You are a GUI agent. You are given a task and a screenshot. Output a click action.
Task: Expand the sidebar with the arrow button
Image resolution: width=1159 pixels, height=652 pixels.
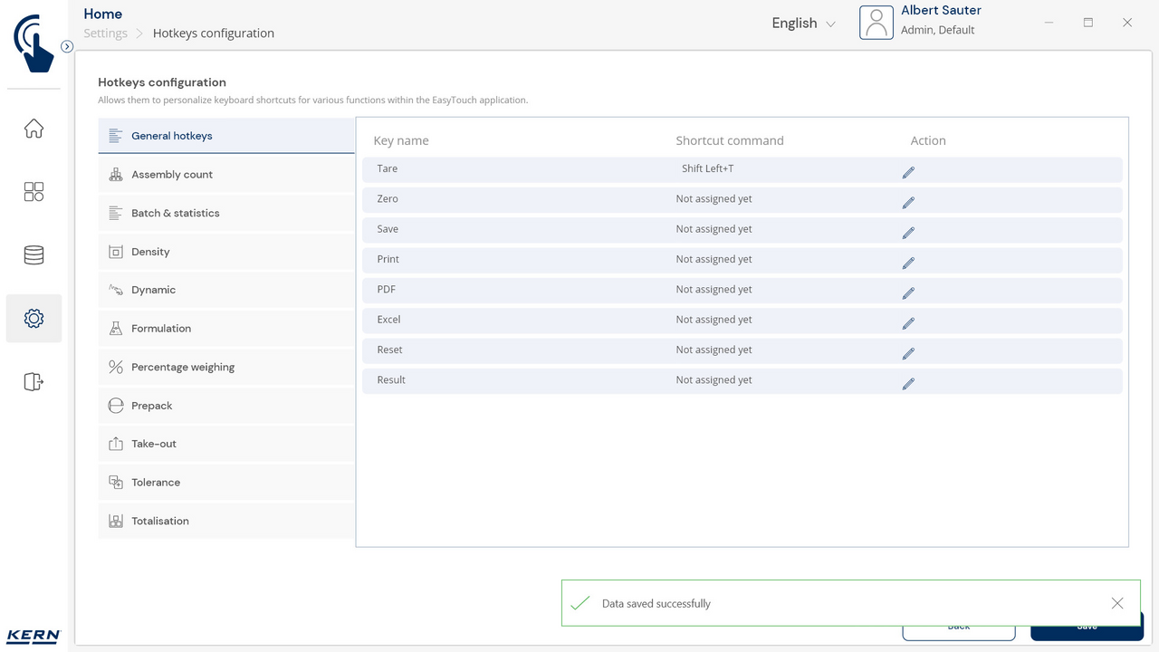coord(67,46)
